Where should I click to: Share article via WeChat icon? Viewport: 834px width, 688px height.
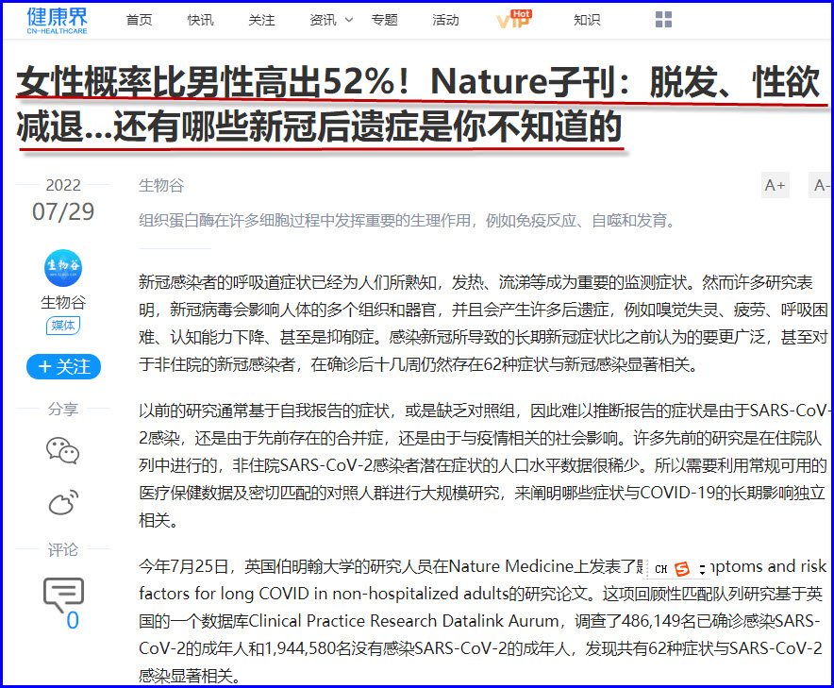(x=63, y=450)
